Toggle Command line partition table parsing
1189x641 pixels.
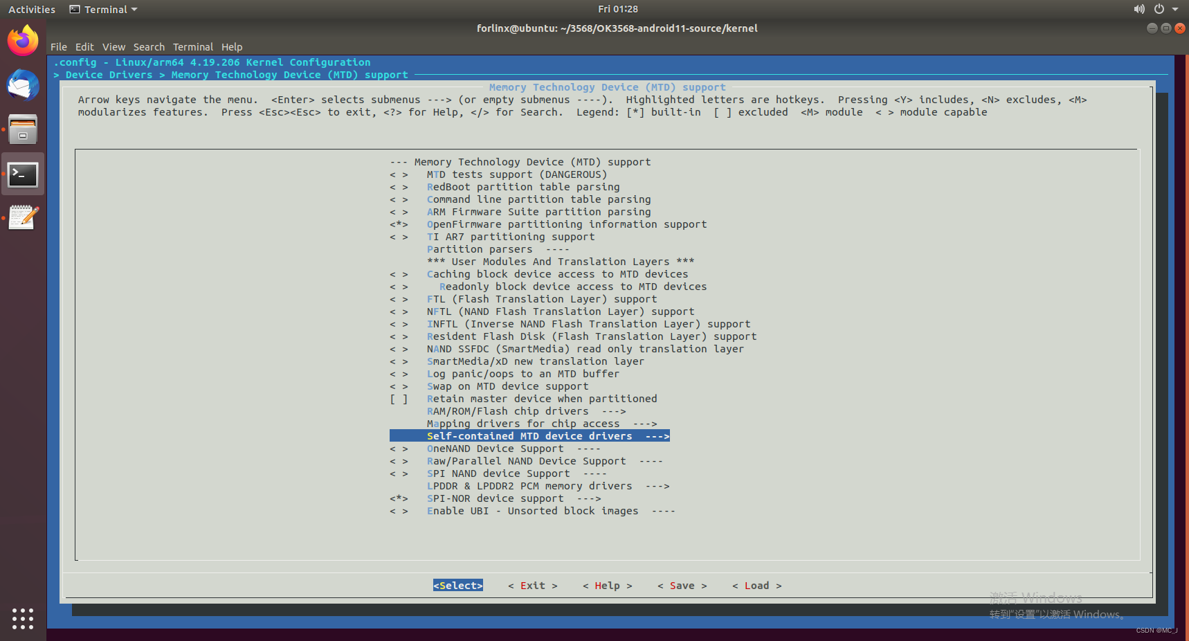coord(520,199)
